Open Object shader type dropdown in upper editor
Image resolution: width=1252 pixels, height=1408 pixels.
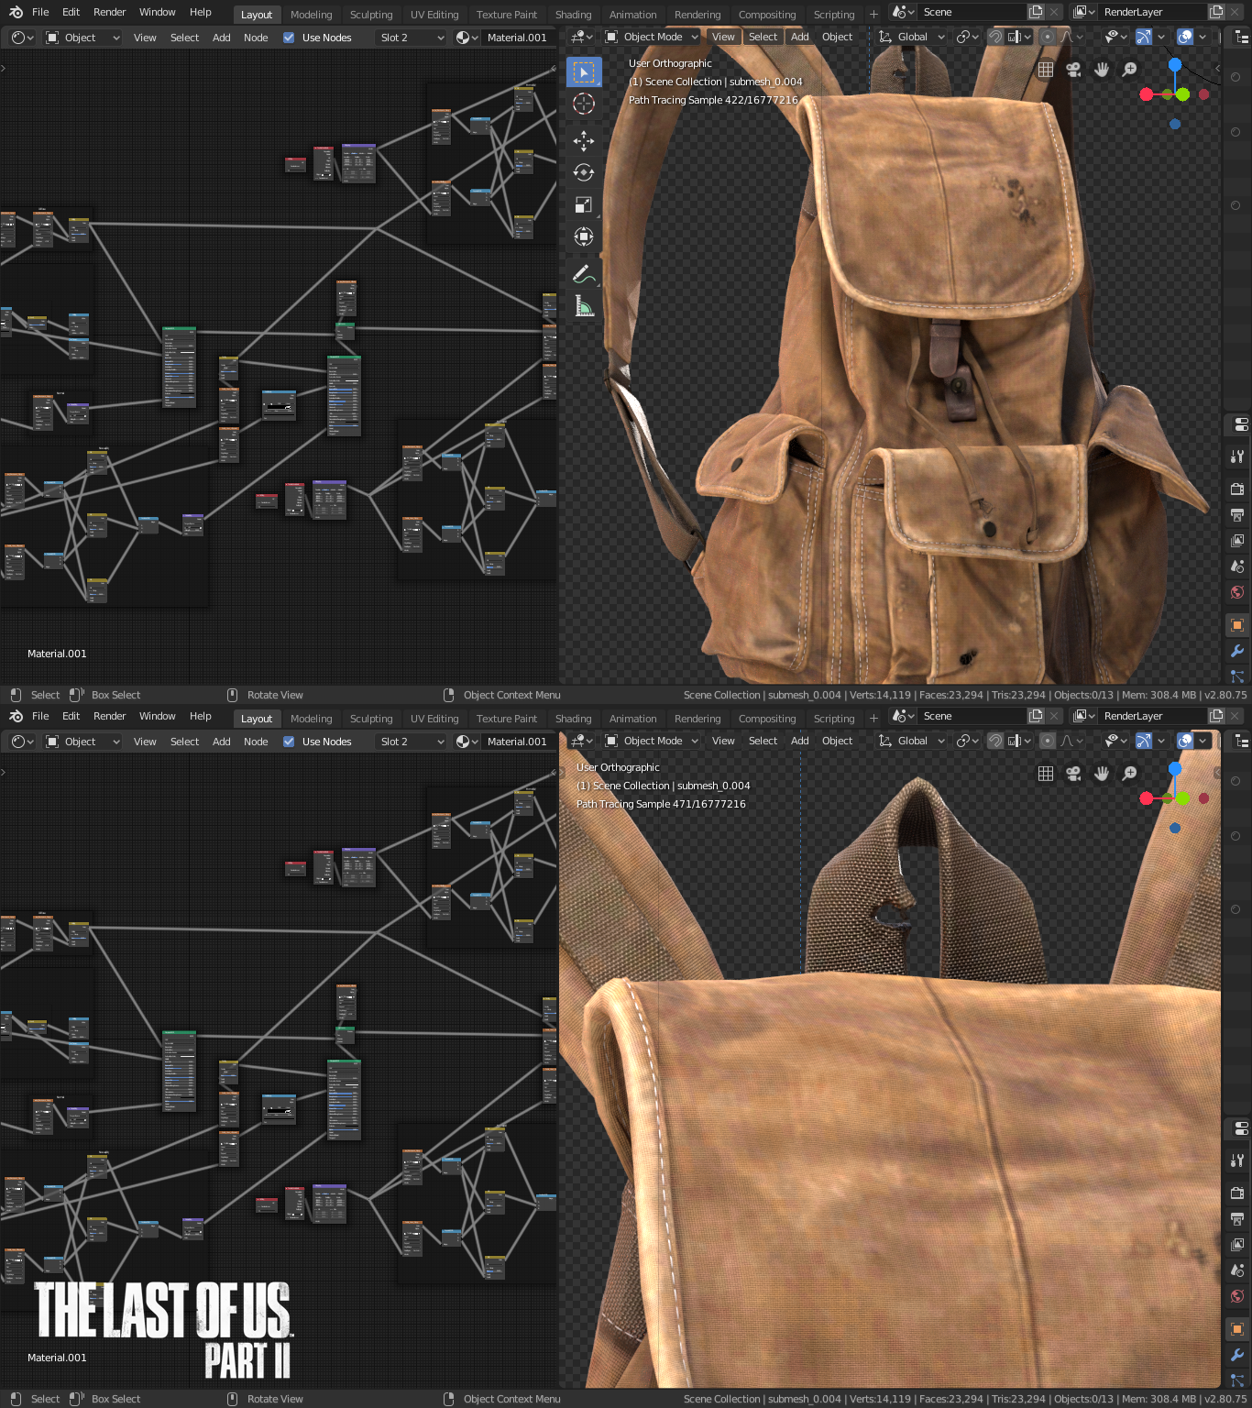82,38
